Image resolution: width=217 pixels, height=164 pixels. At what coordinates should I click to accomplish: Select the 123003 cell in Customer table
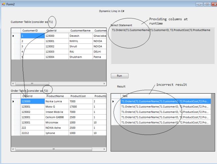click(x=57, y=51)
